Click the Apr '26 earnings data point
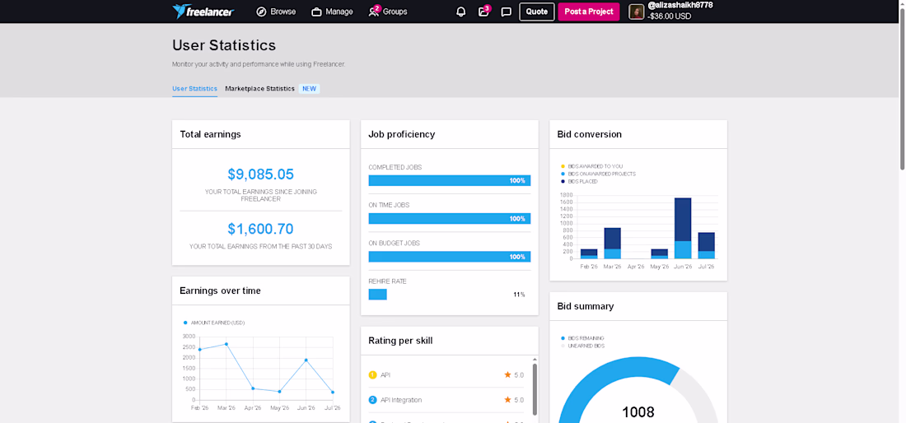The image size is (906, 423). tap(253, 388)
